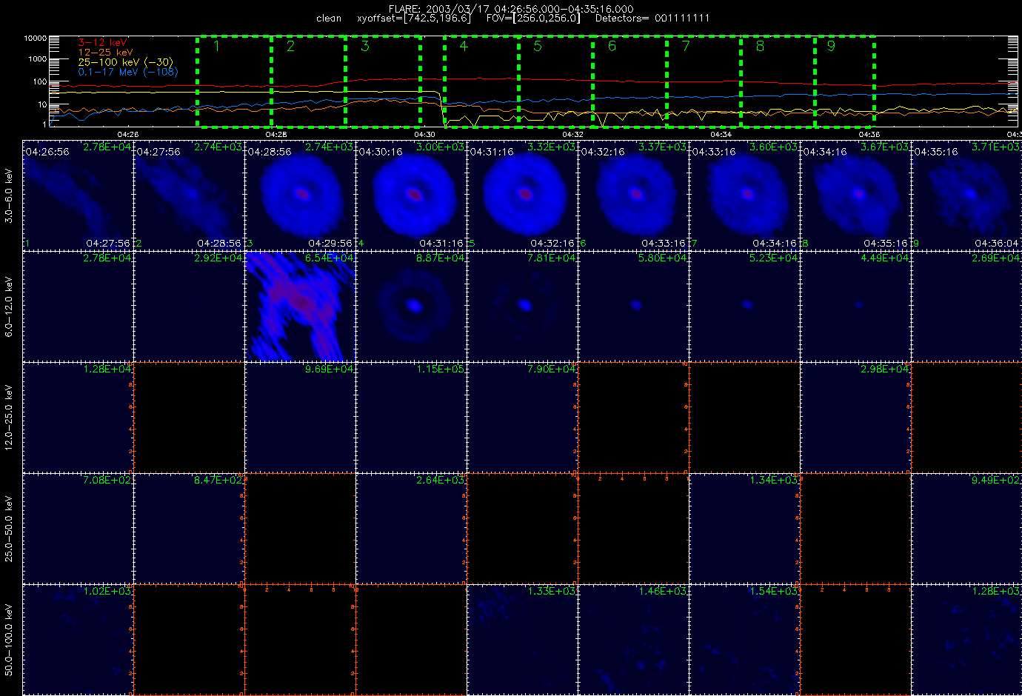Open the 3.0-6.0 keV image for interval 7
Viewport: 1022px width, 696px height.
tap(744, 195)
